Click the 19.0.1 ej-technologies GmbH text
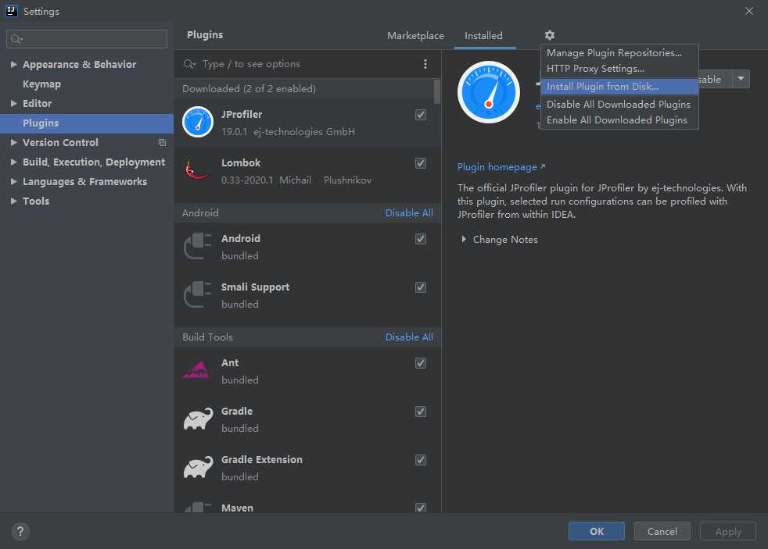The image size is (768, 549). point(288,131)
